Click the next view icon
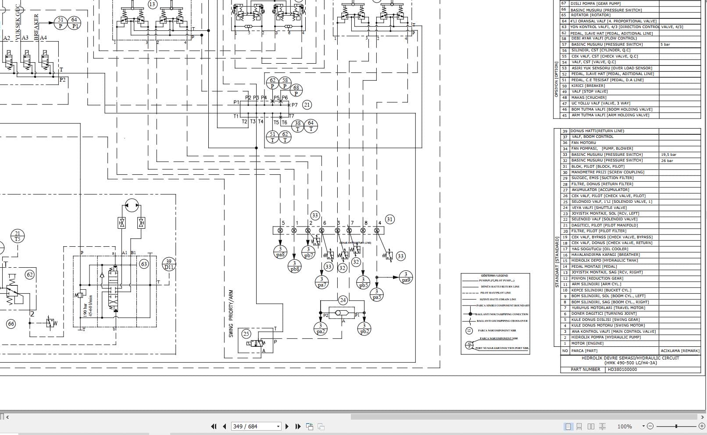The width and height of the screenshot is (707, 435). (x=321, y=426)
